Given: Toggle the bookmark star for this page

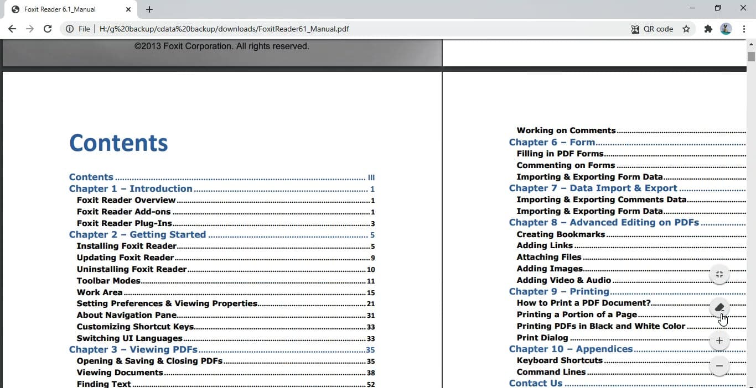Looking at the screenshot, I should point(686,29).
